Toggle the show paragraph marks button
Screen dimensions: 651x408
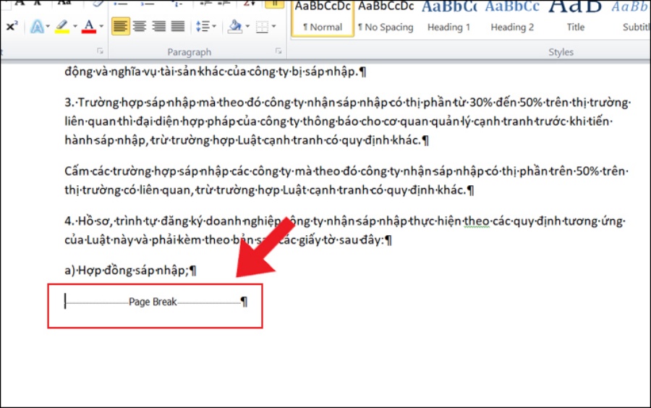(274, 4)
